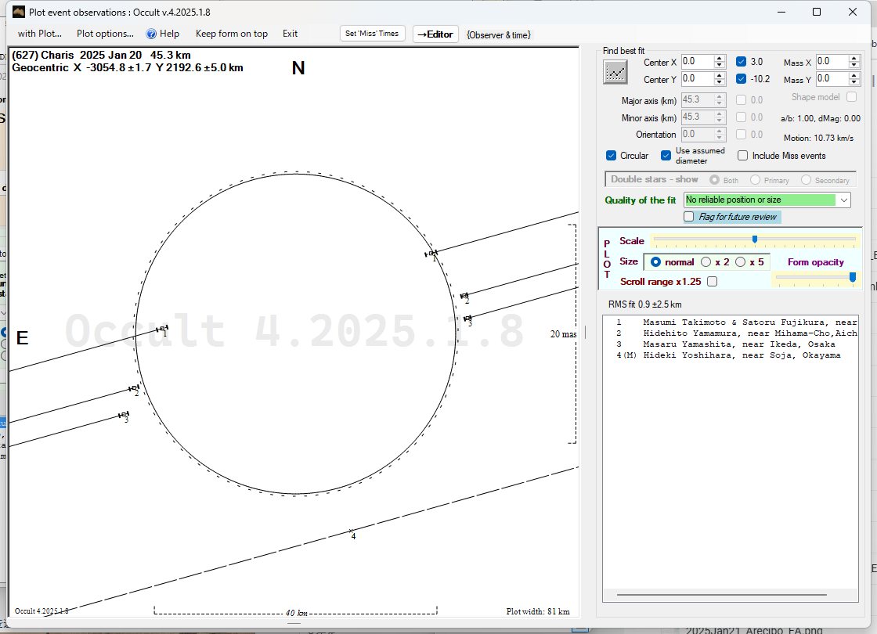Click the Set 'Miss' Times button
The image size is (877, 634).
373,34
